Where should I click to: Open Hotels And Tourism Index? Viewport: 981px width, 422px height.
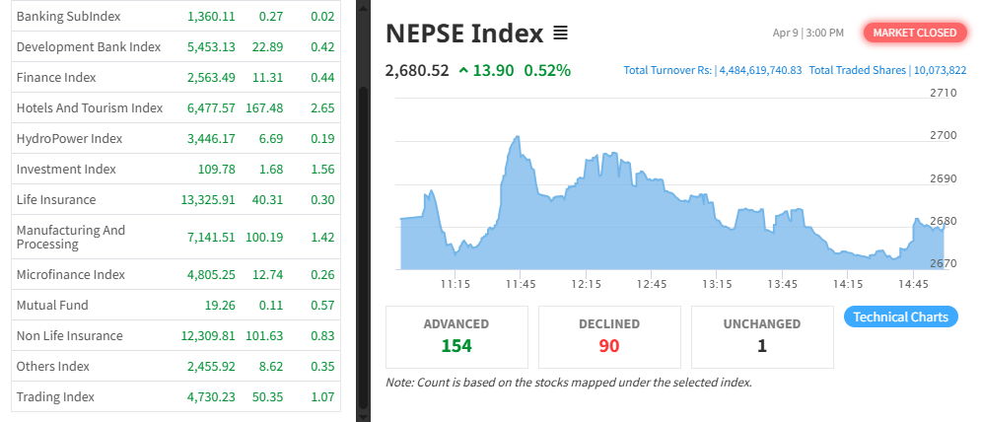tap(89, 107)
